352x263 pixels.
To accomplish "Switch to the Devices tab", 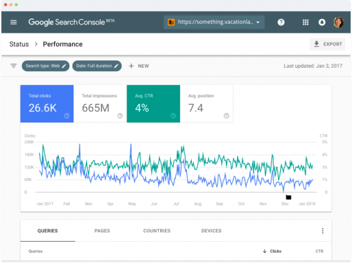I will 212,231.
